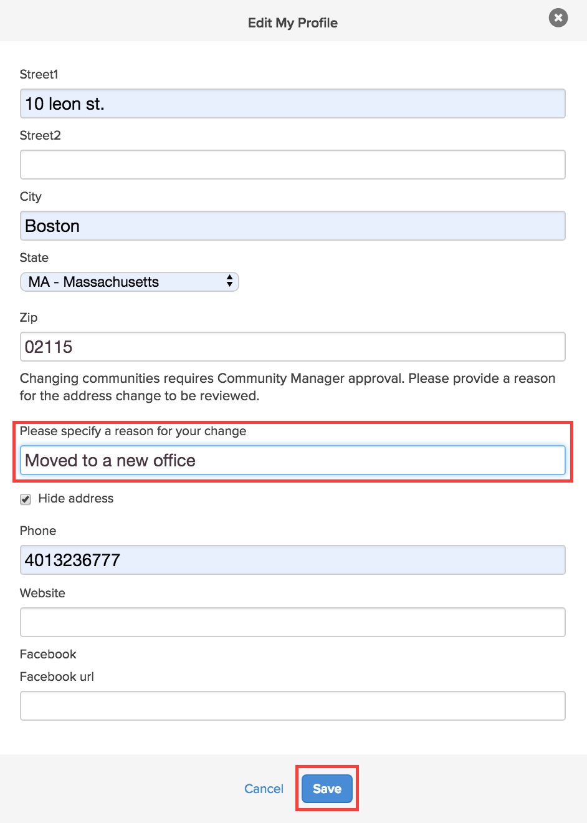Click the Hide address label text
Viewport: 587px width, 823px height.
(76, 498)
